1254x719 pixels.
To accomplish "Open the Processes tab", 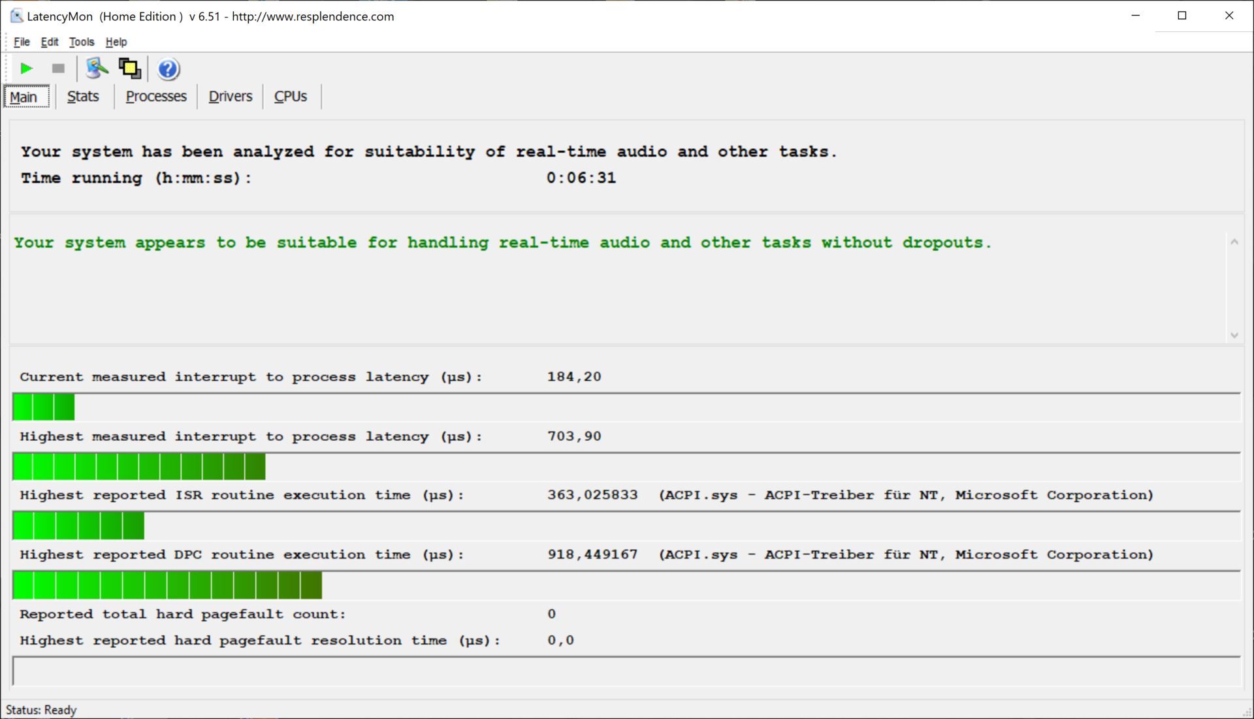I will [155, 97].
